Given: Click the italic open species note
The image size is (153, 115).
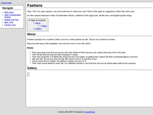Looking at the screenshot, I should click(x=81, y=11).
